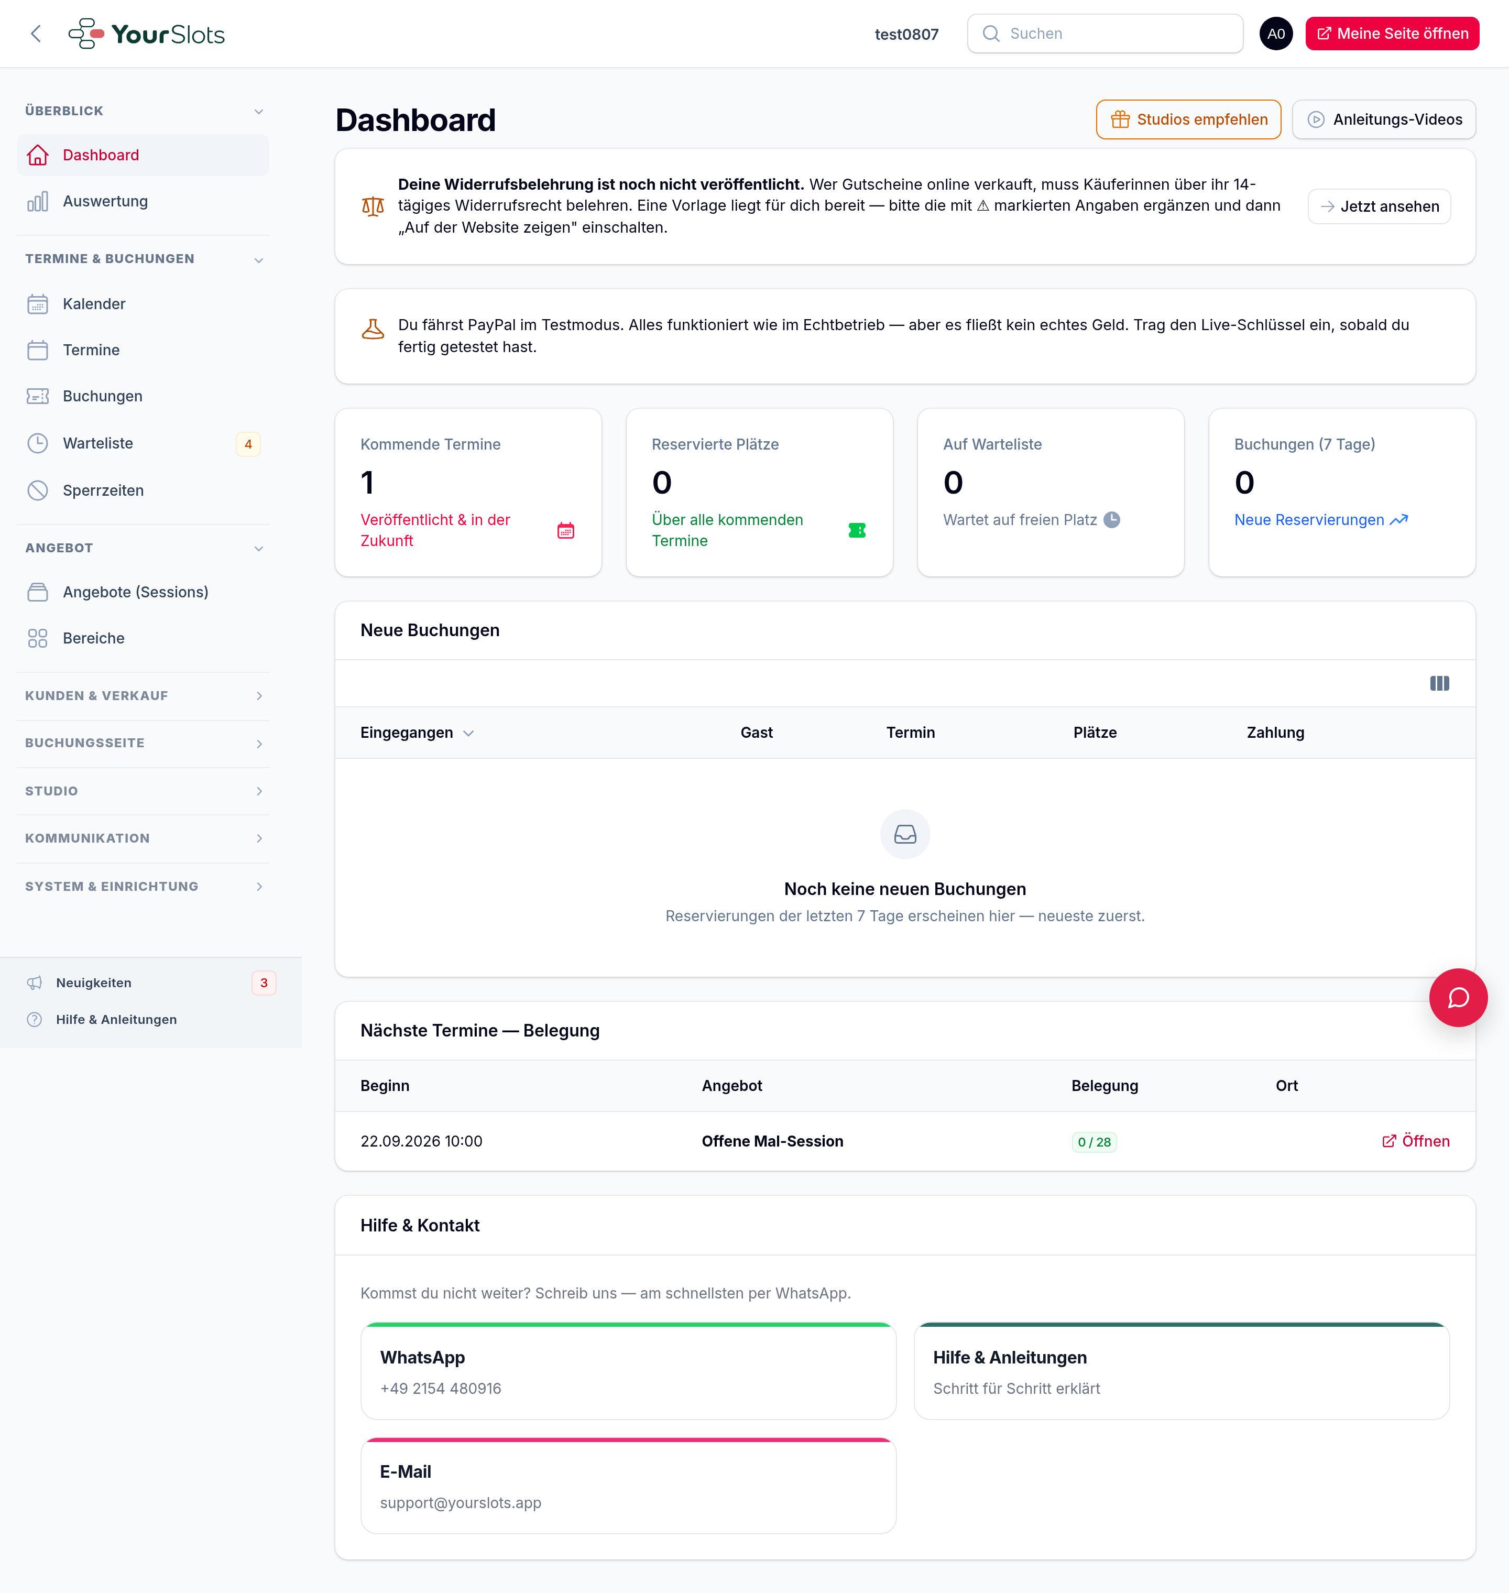Open the WhatsApp contact card
Viewport: 1509px width, 1593px height.
coord(628,1371)
